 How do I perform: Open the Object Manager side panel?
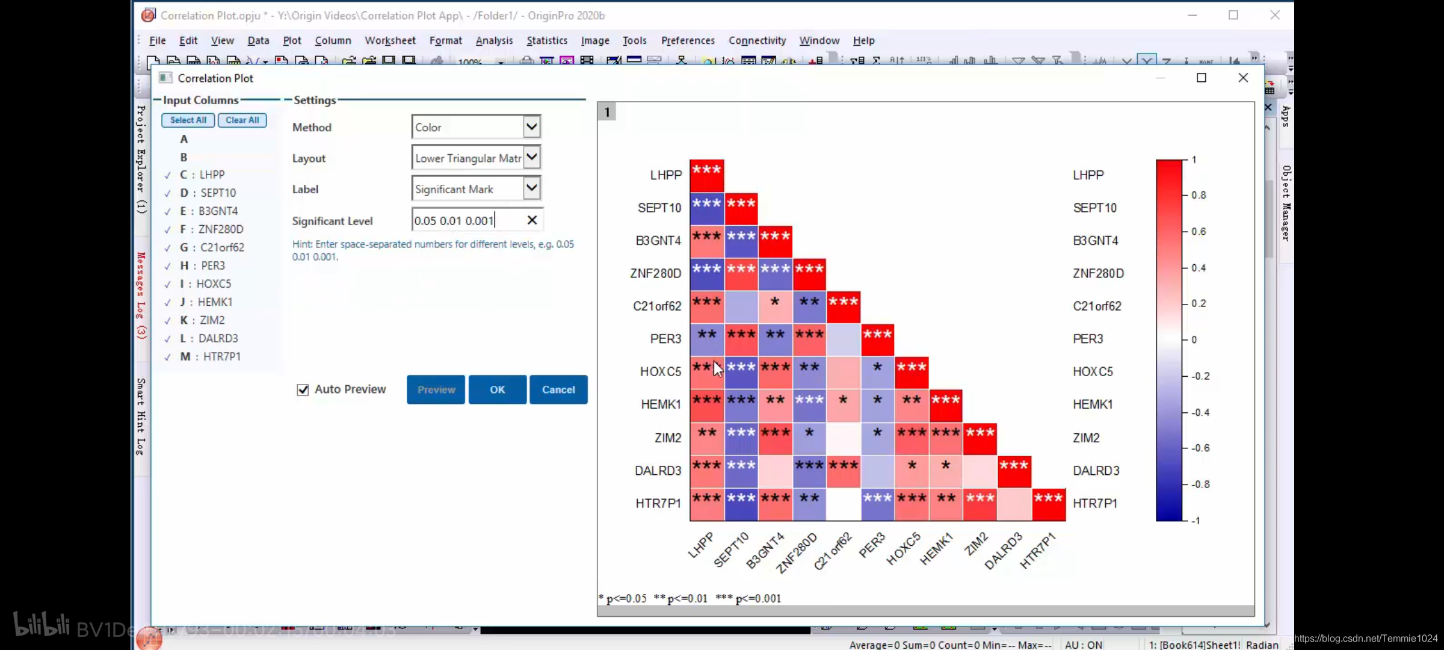click(1285, 203)
